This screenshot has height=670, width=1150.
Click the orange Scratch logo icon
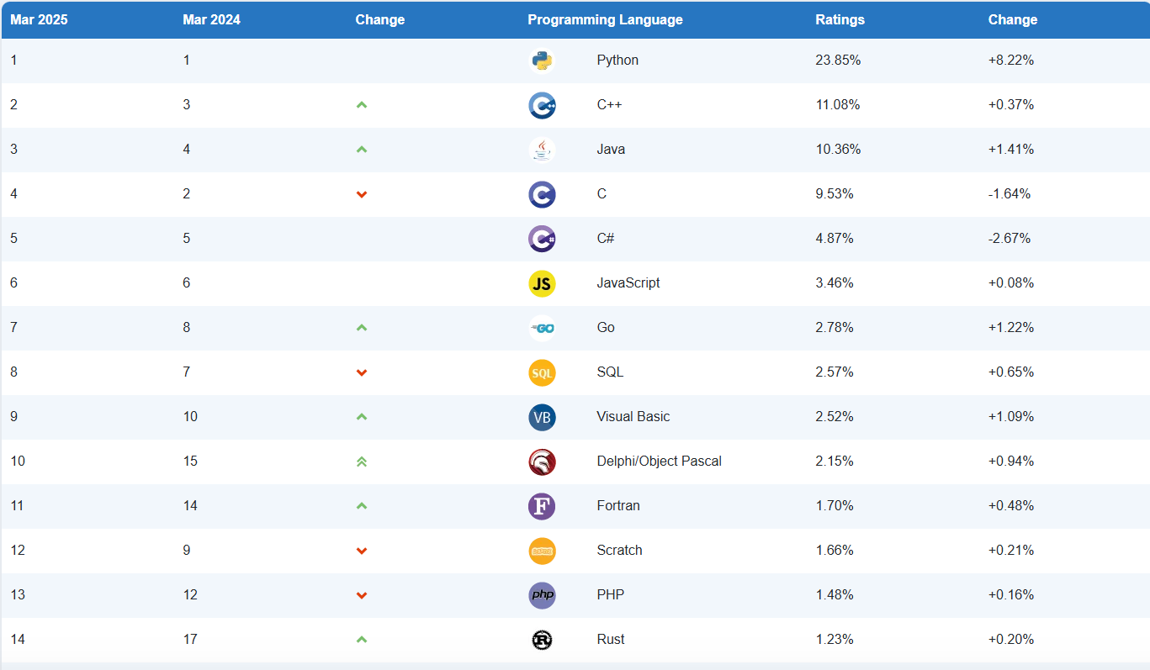pyautogui.click(x=542, y=551)
